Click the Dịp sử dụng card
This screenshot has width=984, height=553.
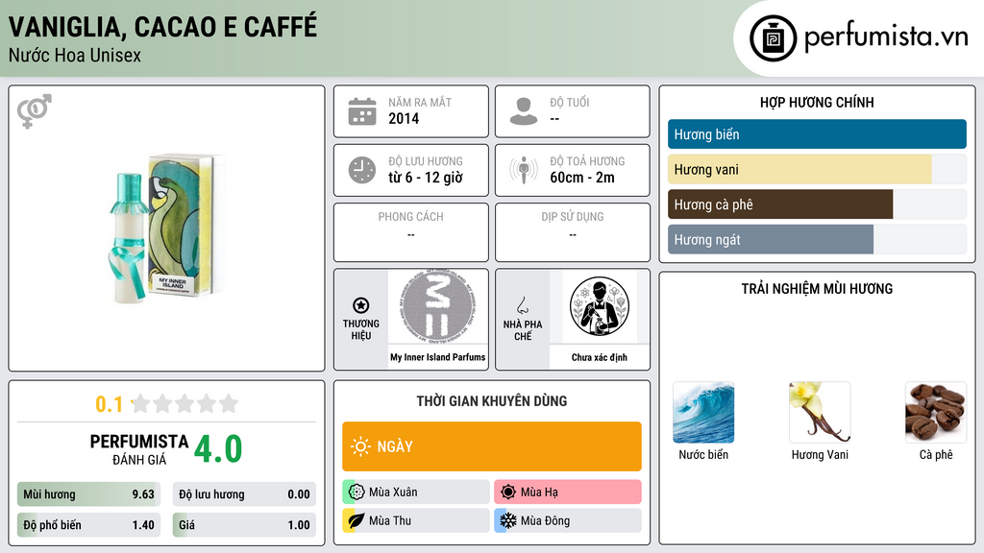coord(573,232)
